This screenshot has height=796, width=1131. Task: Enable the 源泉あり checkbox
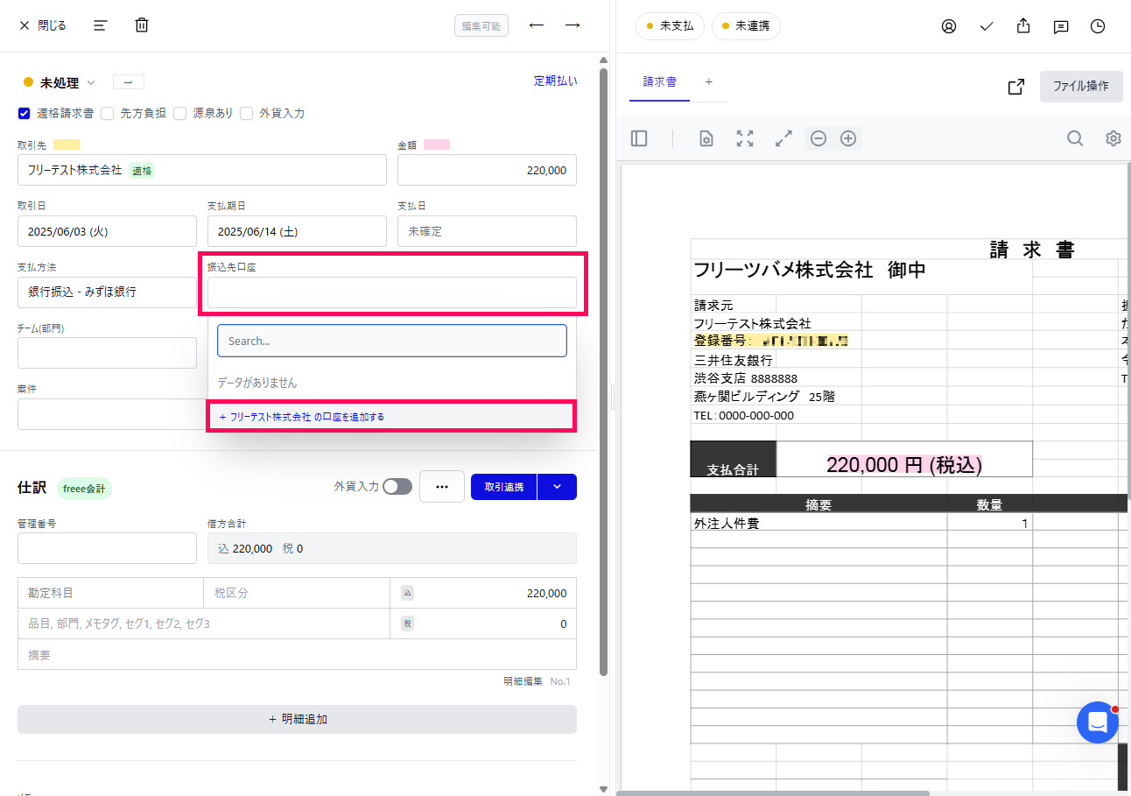tap(179, 113)
